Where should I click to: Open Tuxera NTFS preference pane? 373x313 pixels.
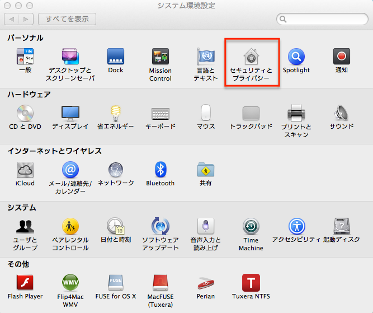[x=251, y=283]
